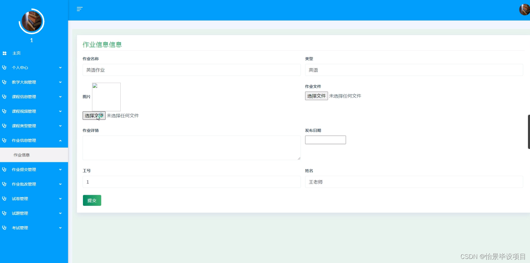This screenshot has width=530, height=263.
Task: Click the icon beside 课程信息管理
Action: 4,97
